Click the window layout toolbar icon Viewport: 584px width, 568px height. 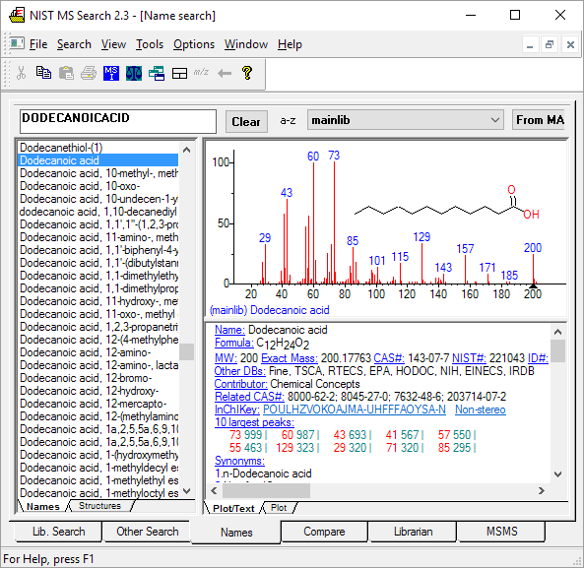[179, 73]
